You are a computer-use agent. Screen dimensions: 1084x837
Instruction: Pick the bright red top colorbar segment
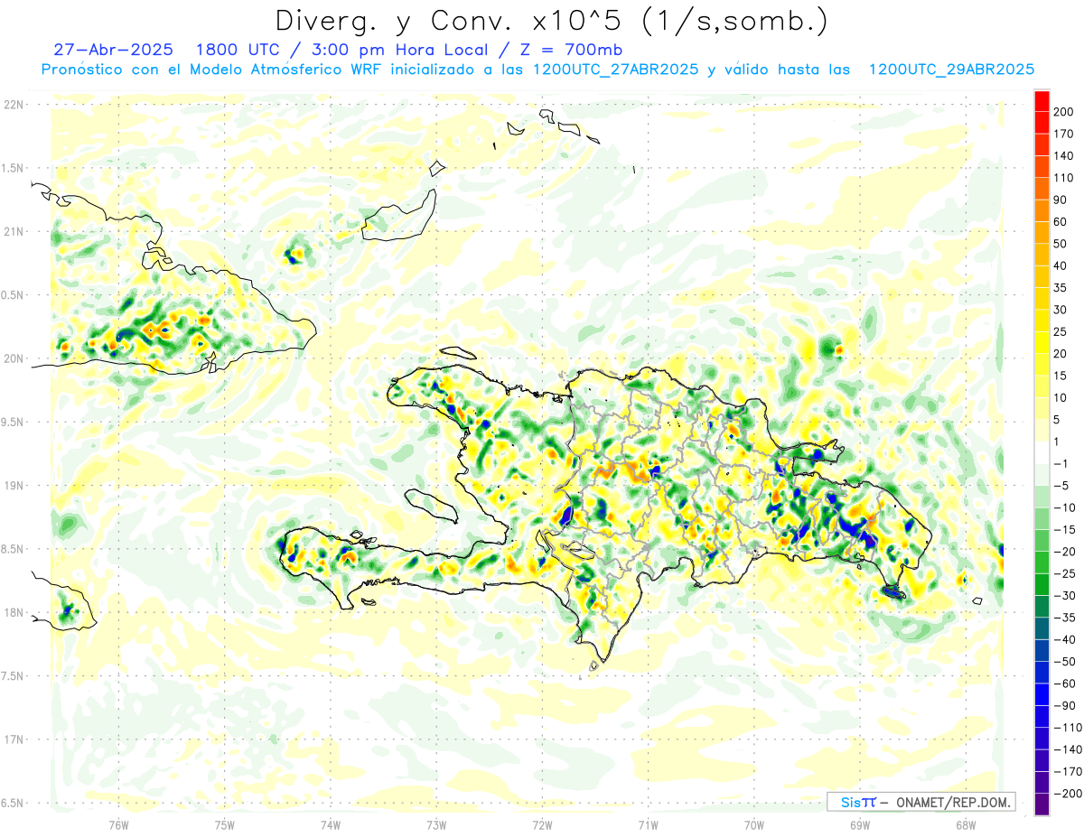1042,101
